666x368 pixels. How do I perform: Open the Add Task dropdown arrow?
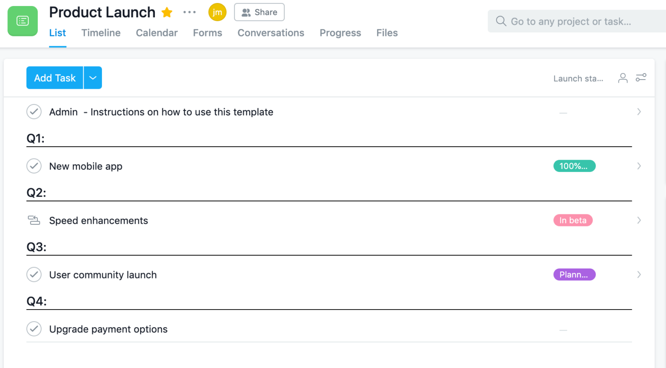point(92,77)
